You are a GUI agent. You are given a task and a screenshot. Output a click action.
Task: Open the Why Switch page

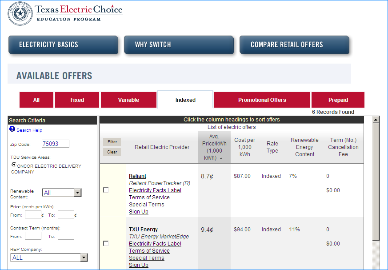click(179, 45)
